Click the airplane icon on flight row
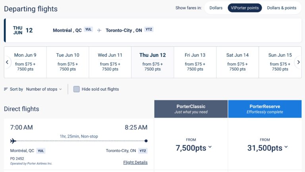The width and height of the screenshot is (305, 172). pyautogui.click(x=13, y=141)
